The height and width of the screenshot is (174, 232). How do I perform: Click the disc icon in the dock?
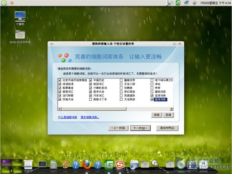pyautogui.click(x=181, y=165)
